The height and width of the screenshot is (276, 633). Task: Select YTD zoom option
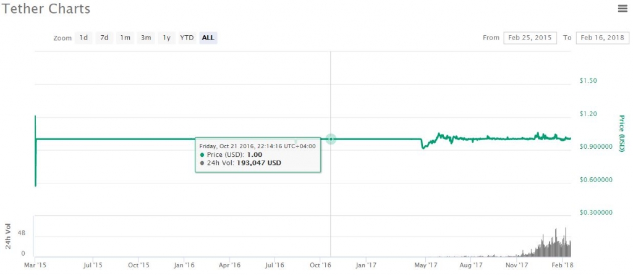click(187, 38)
